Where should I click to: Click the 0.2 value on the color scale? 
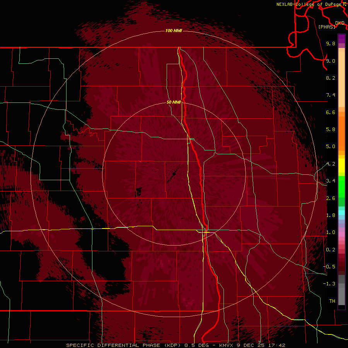pyautogui.click(x=331, y=250)
